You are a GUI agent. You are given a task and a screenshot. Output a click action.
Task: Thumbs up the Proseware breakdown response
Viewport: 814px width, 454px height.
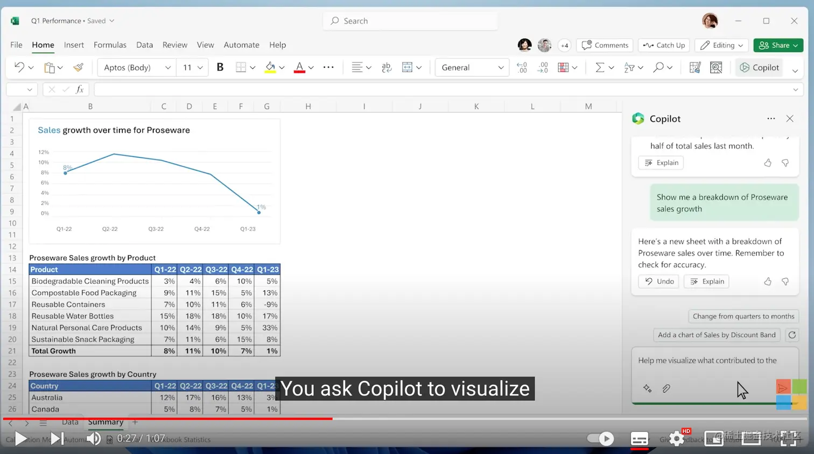point(768,281)
